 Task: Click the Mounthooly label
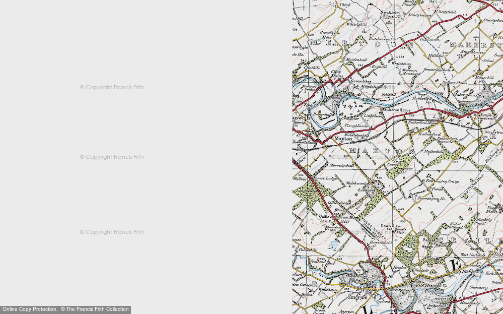pos(470,302)
